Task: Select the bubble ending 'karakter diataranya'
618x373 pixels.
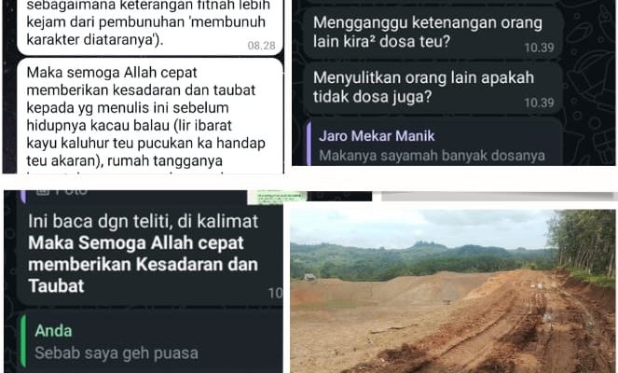Action: coord(150,27)
